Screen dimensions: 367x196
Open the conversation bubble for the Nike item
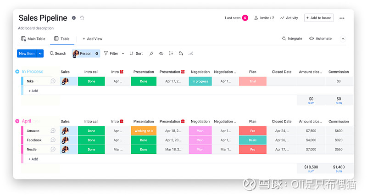[x=53, y=81]
